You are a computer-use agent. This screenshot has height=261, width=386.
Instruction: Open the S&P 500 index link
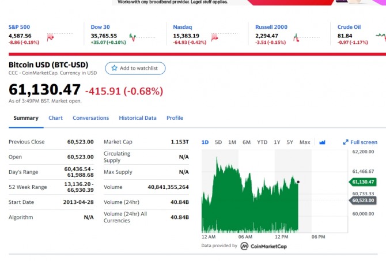point(19,27)
